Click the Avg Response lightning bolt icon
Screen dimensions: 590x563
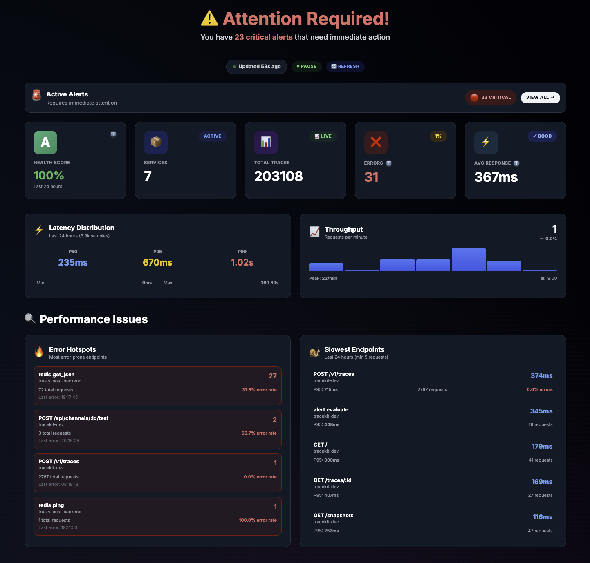click(486, 143)
